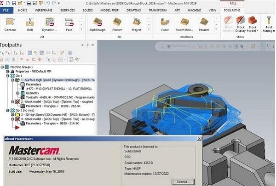Open the FILE menu

[x=6, y=11]
